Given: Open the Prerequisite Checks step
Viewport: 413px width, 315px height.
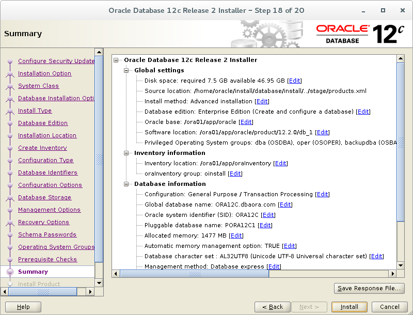Looking at the screenshot, I should pos(47,259).
